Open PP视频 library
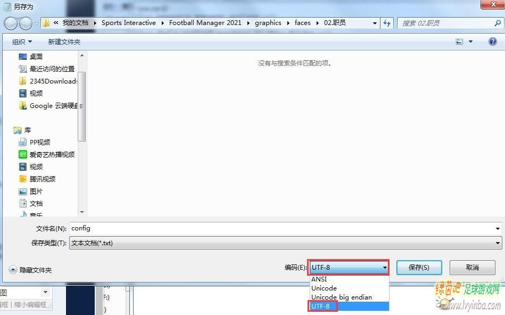 point(40,143)
